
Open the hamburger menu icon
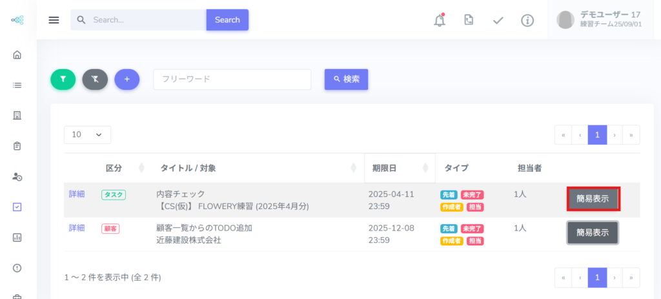point(54,20)
